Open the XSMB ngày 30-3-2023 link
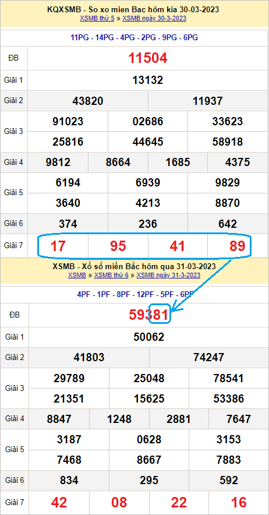The image size is (269, 515). (x=154, y=19)
